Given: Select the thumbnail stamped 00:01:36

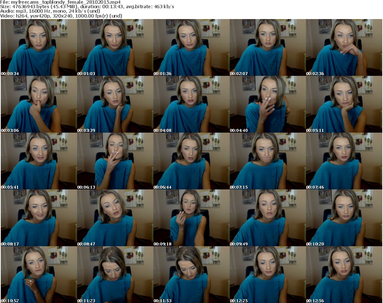Looking at the screenshot, I should click(x=191, y=47).
